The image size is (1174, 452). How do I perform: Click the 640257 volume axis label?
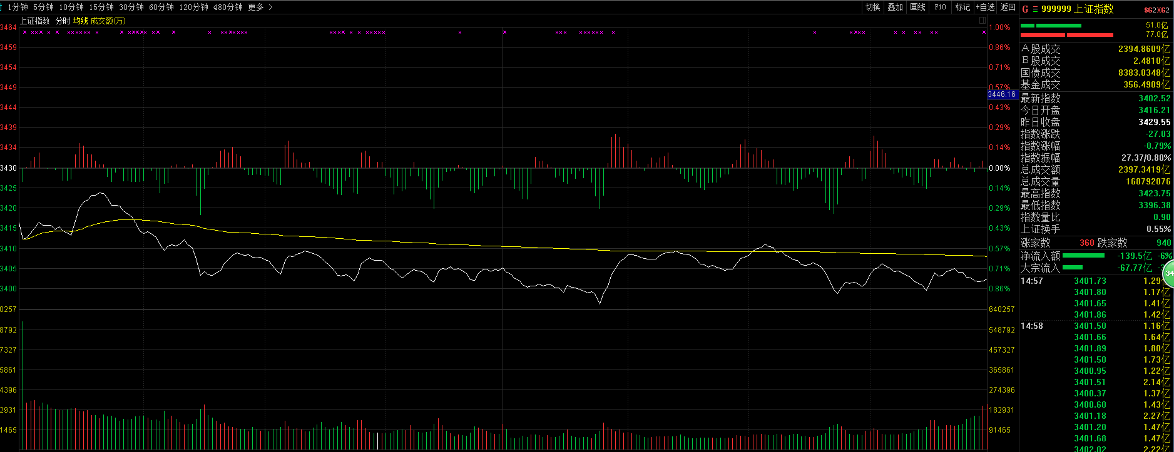pos(1001,309)
